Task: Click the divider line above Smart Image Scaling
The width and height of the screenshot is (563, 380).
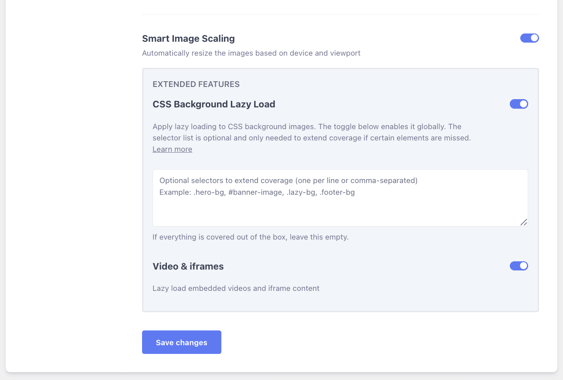Action: (340, 14)
